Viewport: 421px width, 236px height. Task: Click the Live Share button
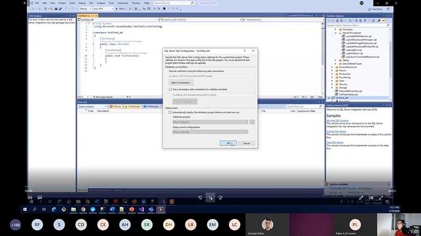[375, 9]
